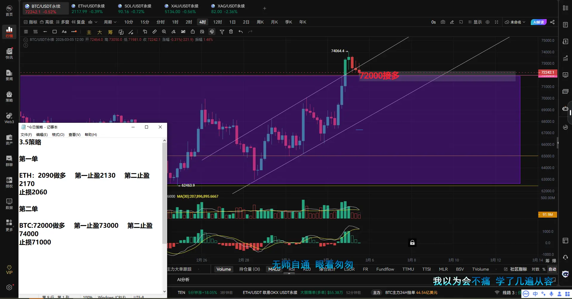Toggle percent scale mode

point(544,269)
